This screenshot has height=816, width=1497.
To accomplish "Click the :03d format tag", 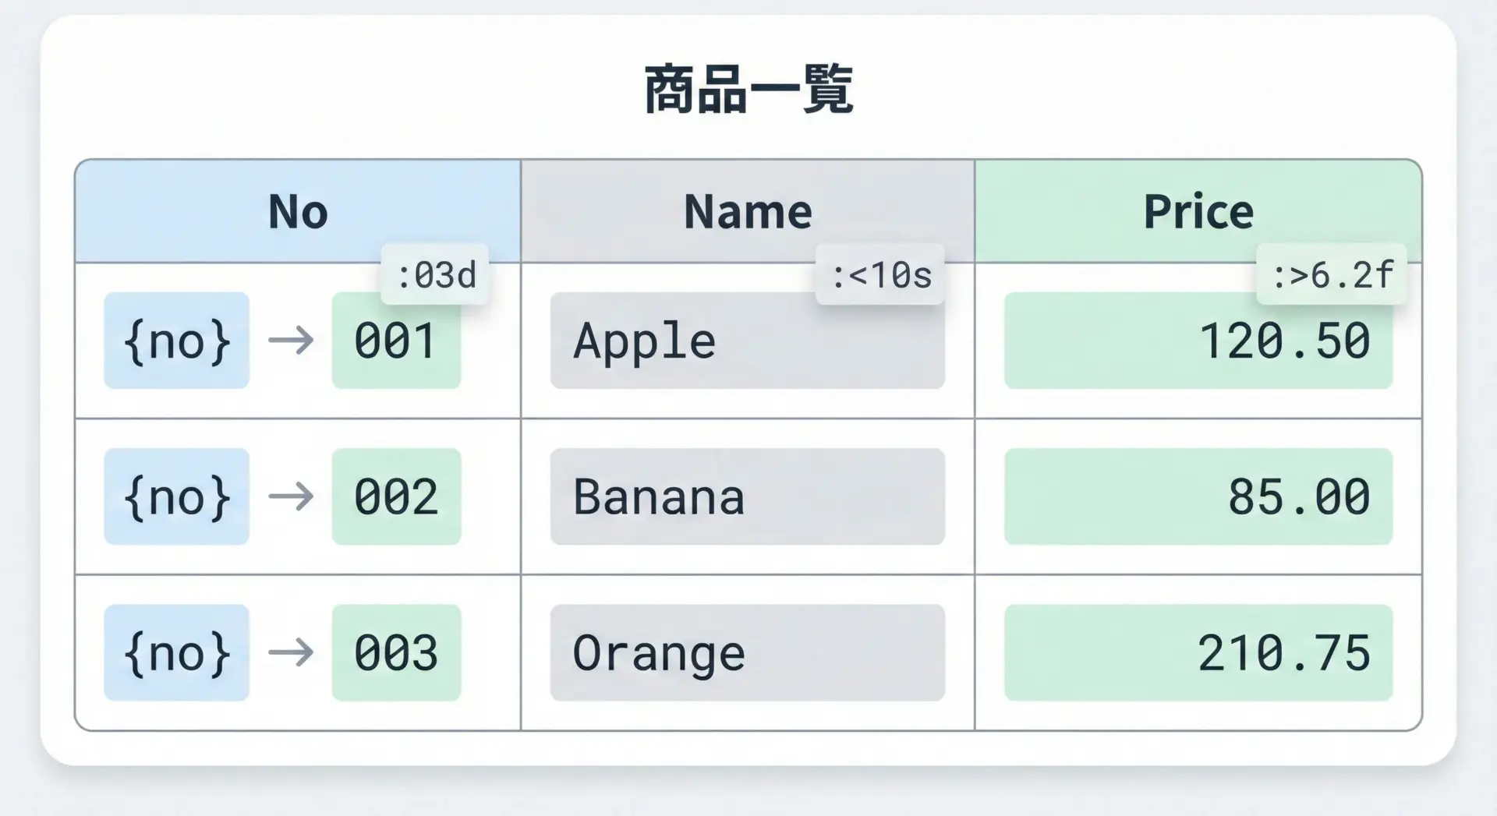I will click(x=435, y=275).
